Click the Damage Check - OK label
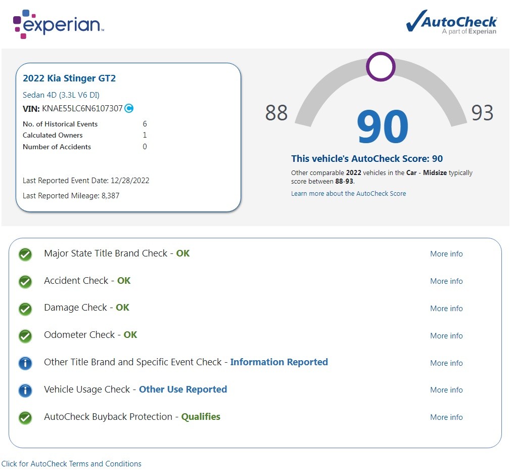Screen dimensions: 512x474 pos(86,308)
